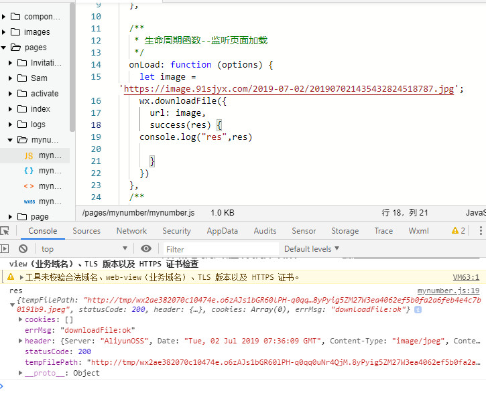Expand the header object entry
The image size is (486, 401).
tap(21, 341)
